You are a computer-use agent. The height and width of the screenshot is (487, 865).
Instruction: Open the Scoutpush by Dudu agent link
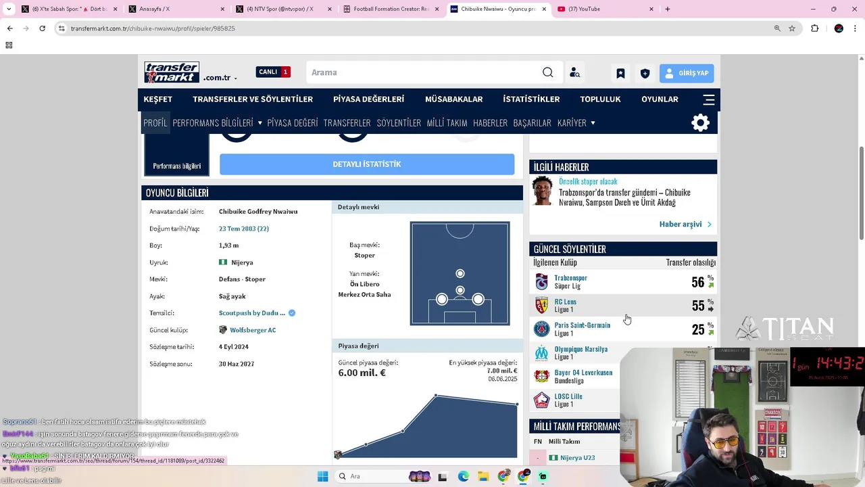[x=252, y=313]
